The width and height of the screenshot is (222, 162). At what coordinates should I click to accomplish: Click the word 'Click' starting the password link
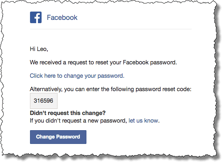coord(36,76)
